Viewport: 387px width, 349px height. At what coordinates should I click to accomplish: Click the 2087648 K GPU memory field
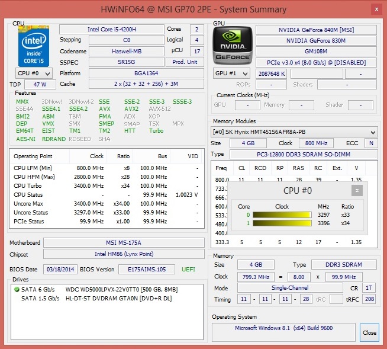tap(272, 73)
